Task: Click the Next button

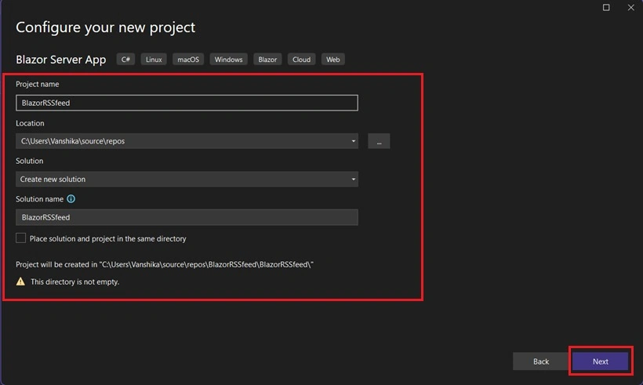Action: point(600,361)
